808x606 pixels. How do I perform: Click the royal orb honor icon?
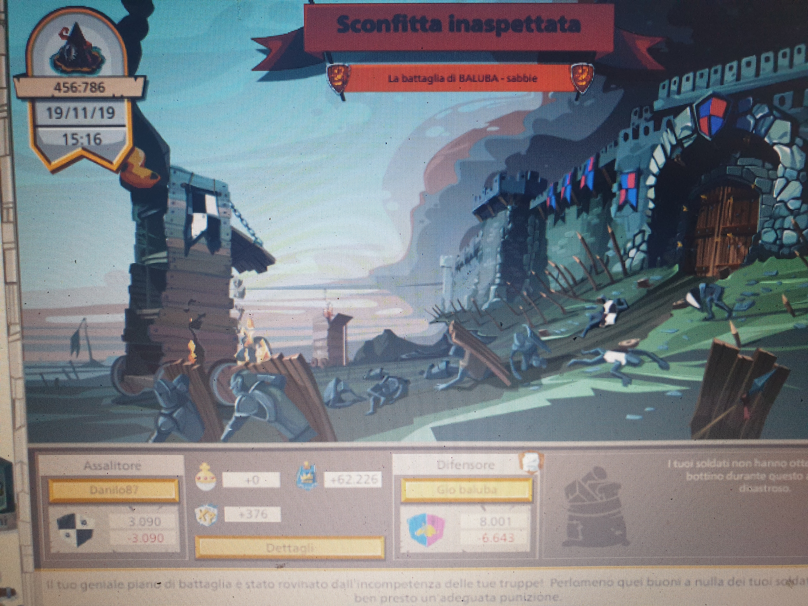(206, 477)
